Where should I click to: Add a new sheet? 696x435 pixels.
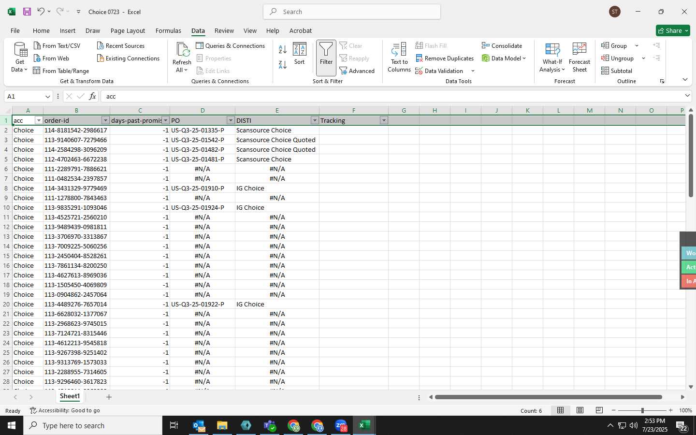(109, 397)
